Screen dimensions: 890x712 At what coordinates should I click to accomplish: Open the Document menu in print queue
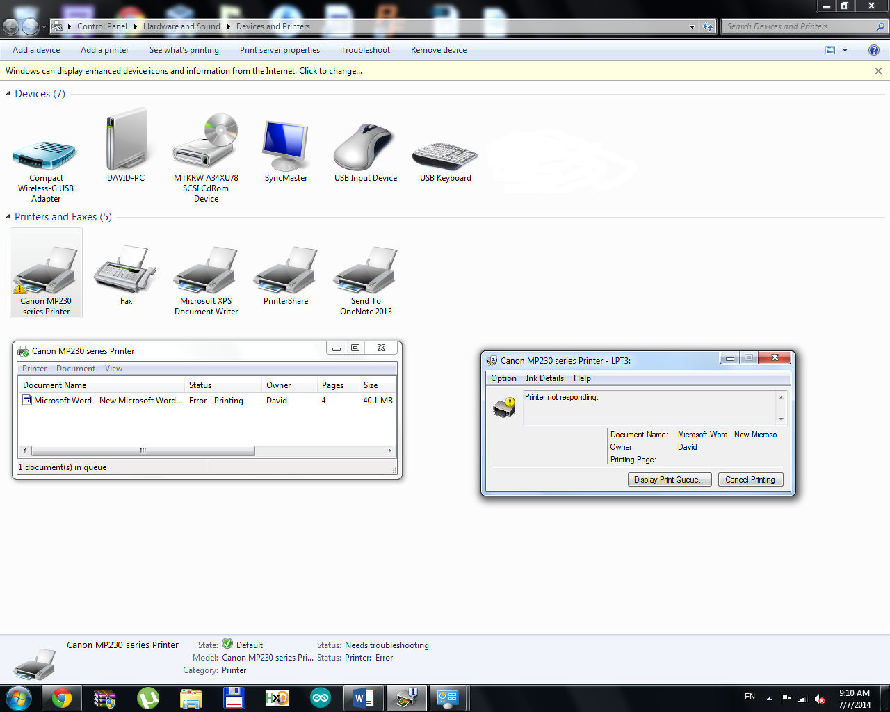[76, 369]
